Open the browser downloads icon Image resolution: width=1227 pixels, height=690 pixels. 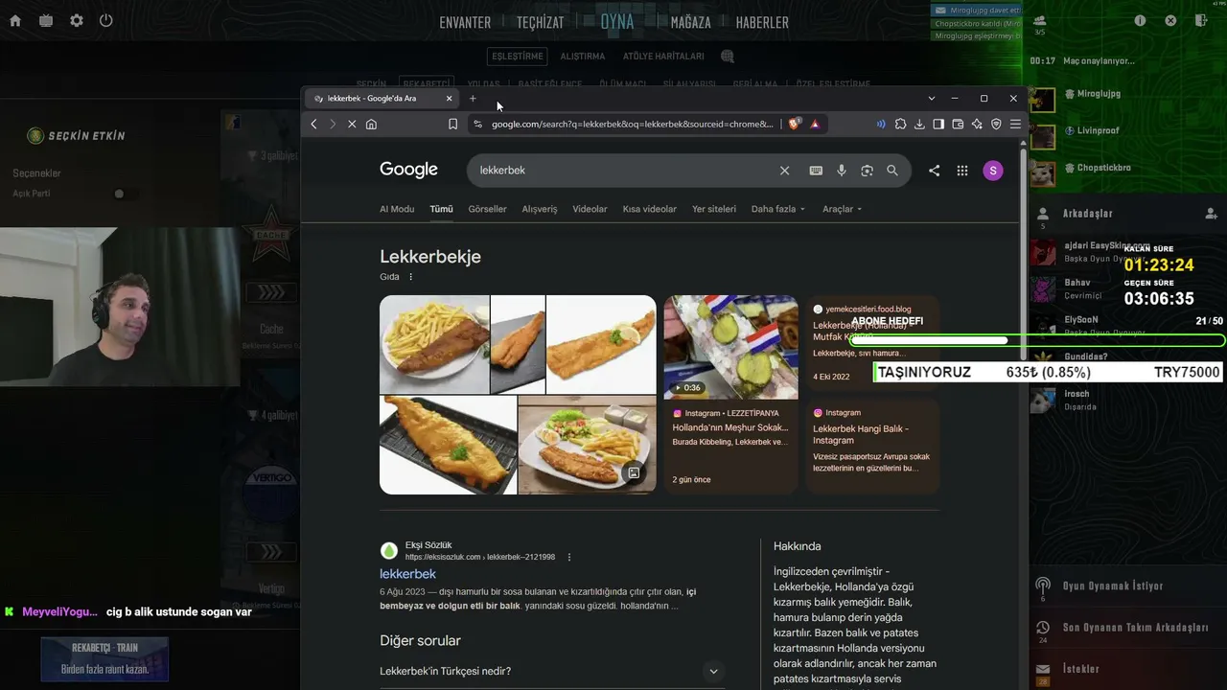pyautogui.click(x=919, y=124)
